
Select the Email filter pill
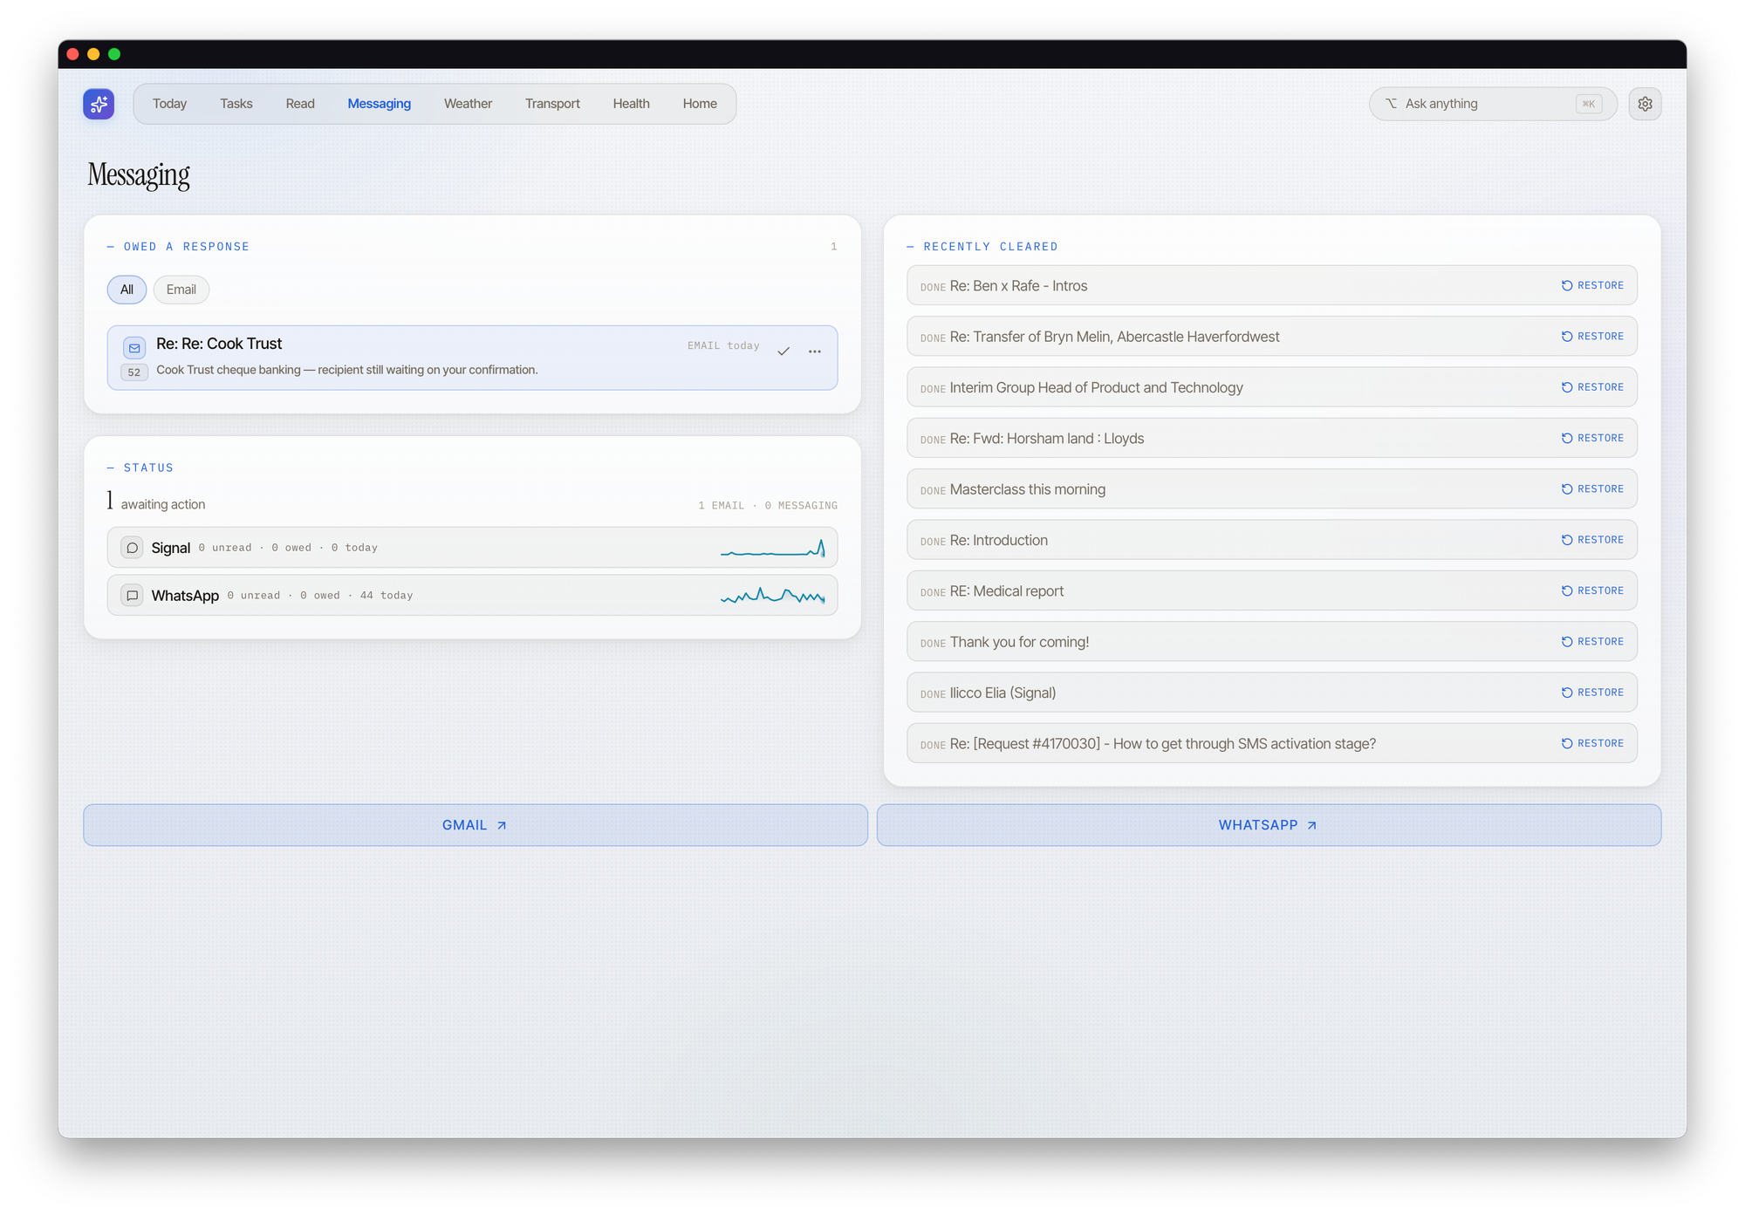(181, 290)
